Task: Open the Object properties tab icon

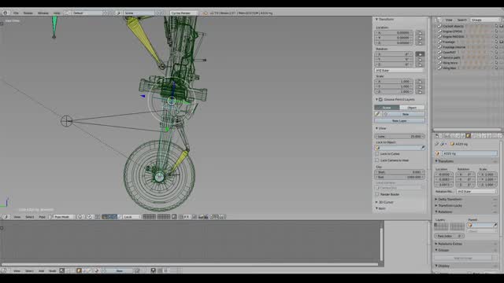Action: (x=468, y=136)
